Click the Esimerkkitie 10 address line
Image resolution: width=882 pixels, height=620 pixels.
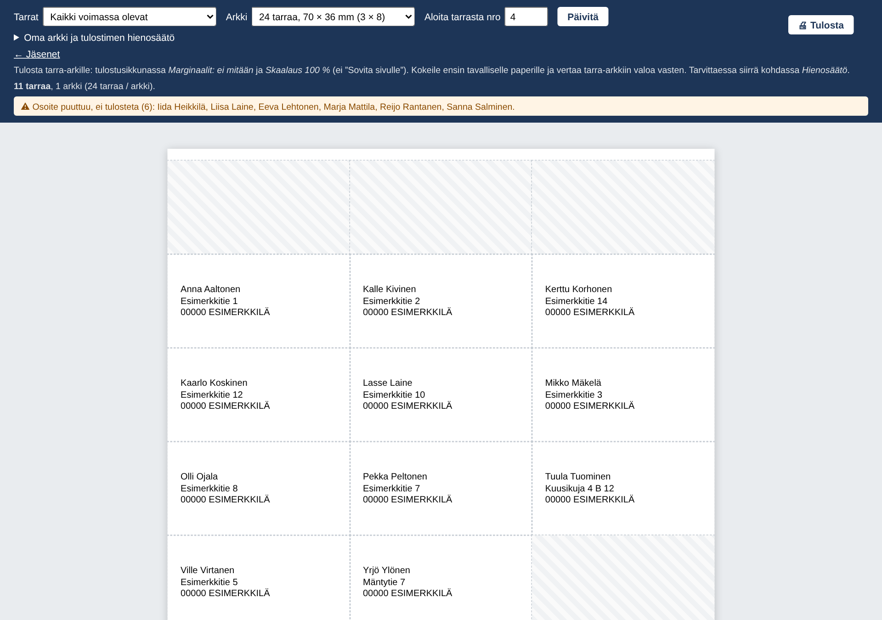click(x=394, y=395)
